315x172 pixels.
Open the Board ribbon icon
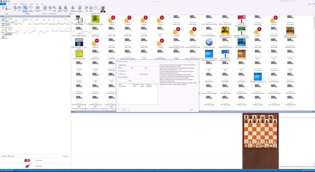point(45,9)
